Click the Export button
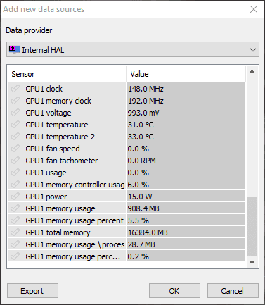The height and width of the screenshot is (305, 265). tap(32, 291)
